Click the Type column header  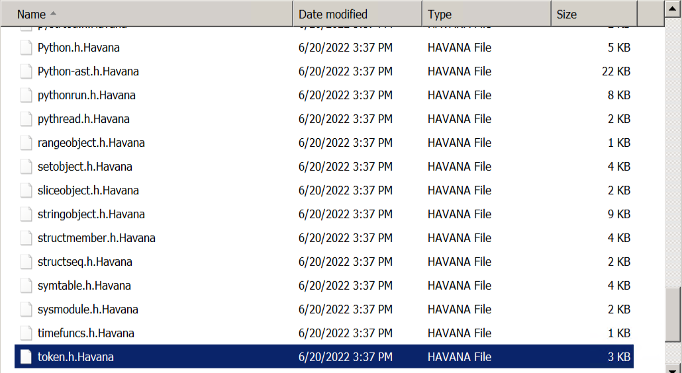(440, 14)
